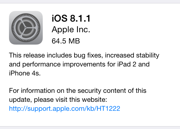The width and height of the screenshot is (180, 129).
Task: Tap the bug fixes release notes paragraph
Action: [84, 64]
